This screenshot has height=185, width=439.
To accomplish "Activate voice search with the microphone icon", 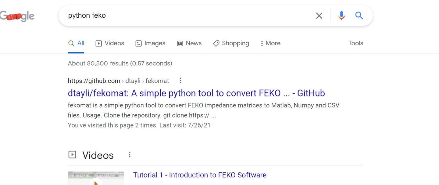I will (341, 15).
